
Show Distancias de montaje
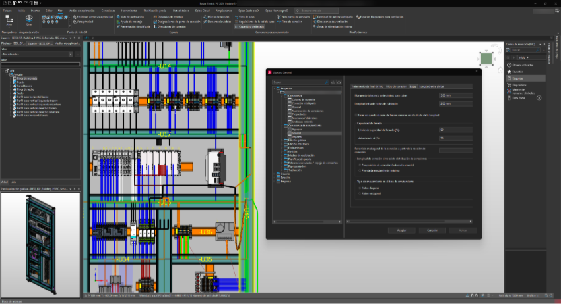pos(168,16)
